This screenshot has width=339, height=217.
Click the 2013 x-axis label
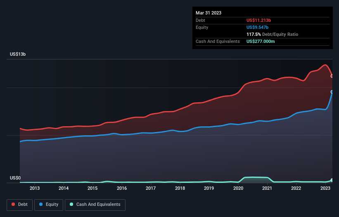(x=35, y=189)
